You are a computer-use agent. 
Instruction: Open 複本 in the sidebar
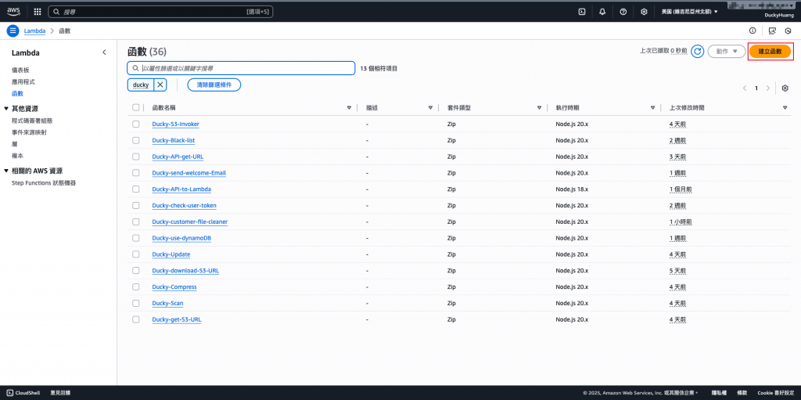(17, 156)
